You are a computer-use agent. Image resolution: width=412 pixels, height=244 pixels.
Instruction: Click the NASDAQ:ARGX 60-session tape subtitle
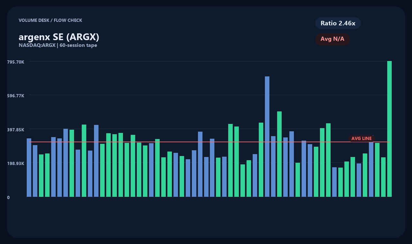(58, 45)
